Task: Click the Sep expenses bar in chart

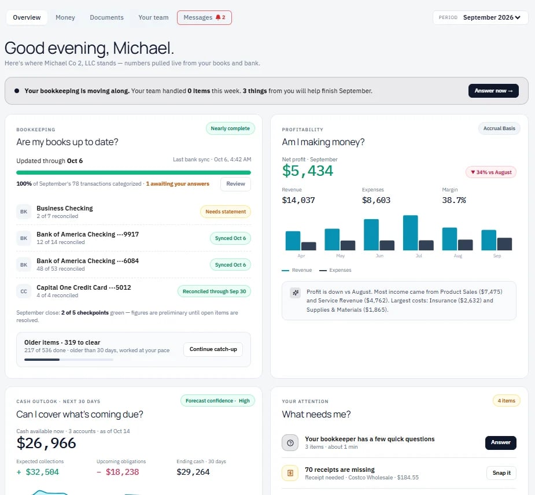Action: pyautogui.click(x=504, y=244)
